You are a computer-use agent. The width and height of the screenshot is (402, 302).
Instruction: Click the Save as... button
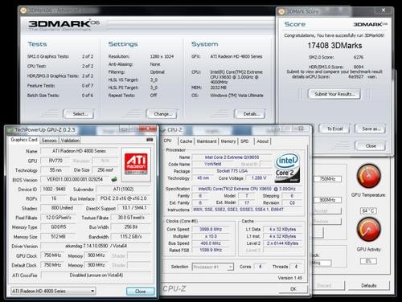(x=371, y=129)
